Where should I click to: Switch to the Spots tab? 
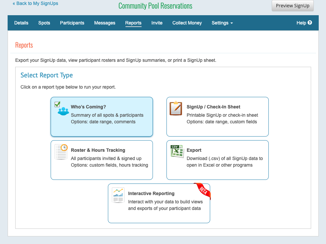44,23
